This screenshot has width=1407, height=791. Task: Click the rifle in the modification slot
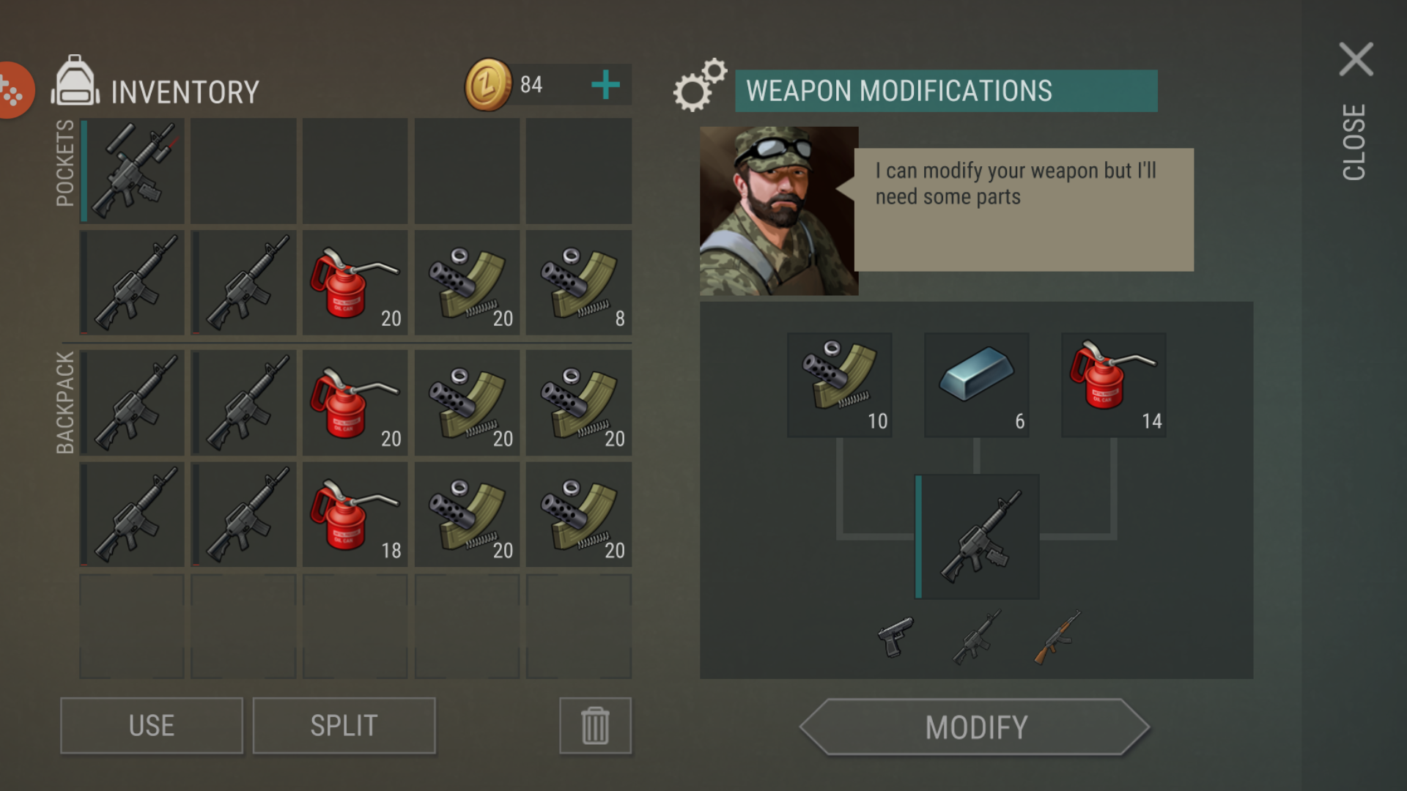(x=977, y=536)
